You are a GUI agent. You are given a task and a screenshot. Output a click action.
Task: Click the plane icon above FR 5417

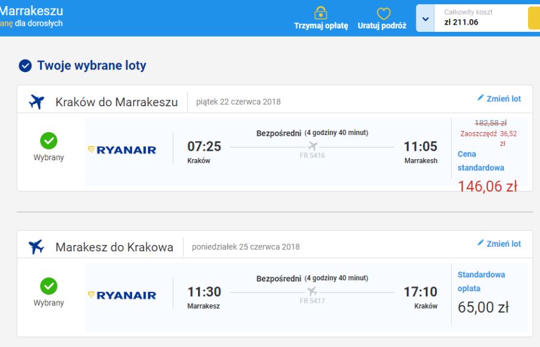(x=313, y=292)
